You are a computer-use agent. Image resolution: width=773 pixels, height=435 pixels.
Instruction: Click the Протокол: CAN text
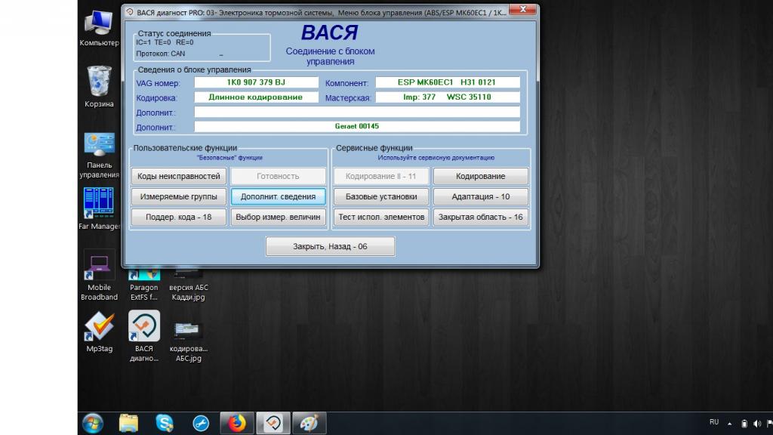[x=161, y=54]
